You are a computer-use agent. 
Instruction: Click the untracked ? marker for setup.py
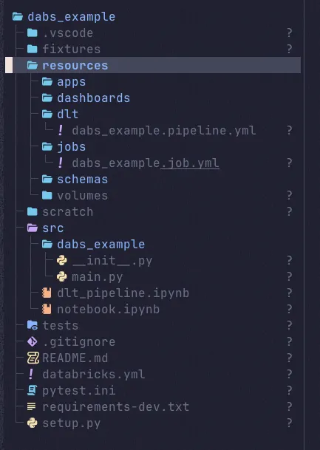(289, 423)
